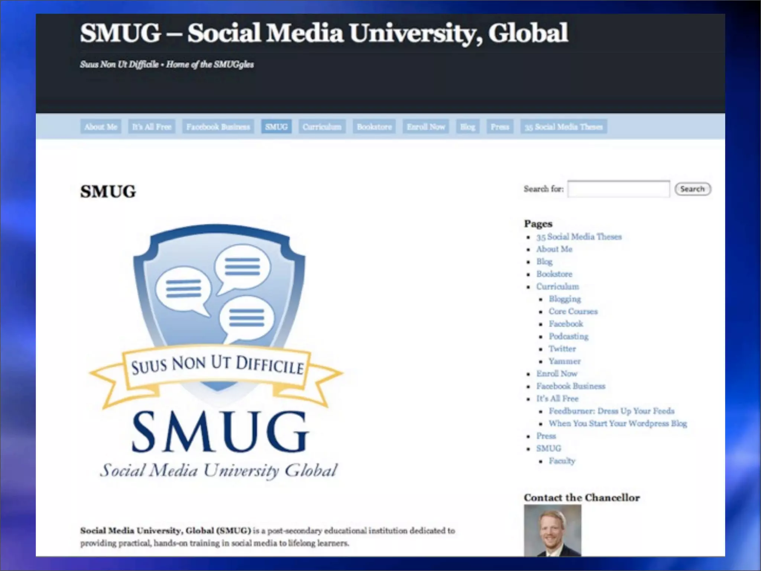Open the Blogging sidebar link
761x571 pixels.
[x=564, y=299]
